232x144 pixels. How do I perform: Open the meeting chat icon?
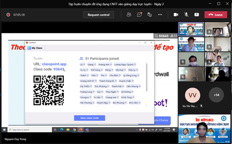coord(139,15)
